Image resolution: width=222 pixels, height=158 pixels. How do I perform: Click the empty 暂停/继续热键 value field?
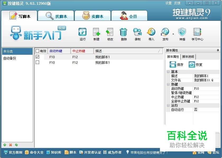(x=206, y=93)
